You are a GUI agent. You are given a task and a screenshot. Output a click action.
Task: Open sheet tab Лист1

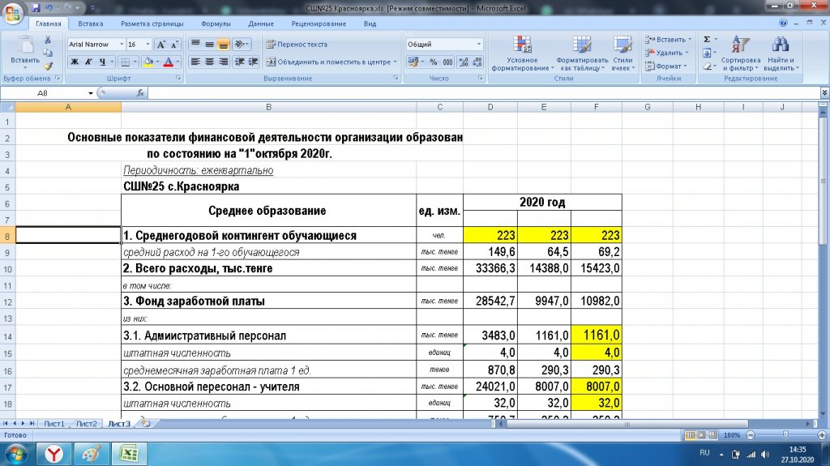click(54, 424)
